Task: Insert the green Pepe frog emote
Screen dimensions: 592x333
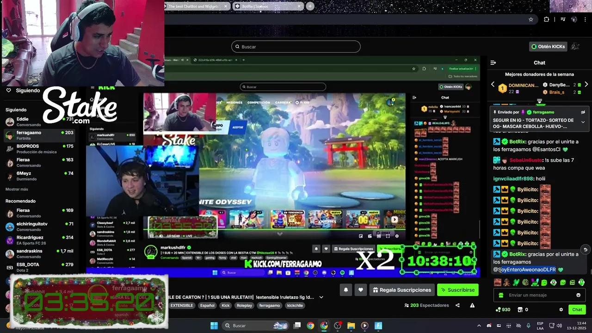Action: (525, 282)
